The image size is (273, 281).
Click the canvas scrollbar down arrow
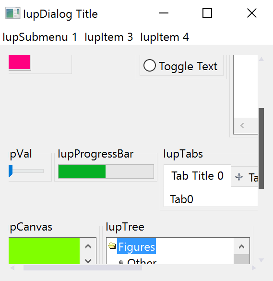coord(88,261)
